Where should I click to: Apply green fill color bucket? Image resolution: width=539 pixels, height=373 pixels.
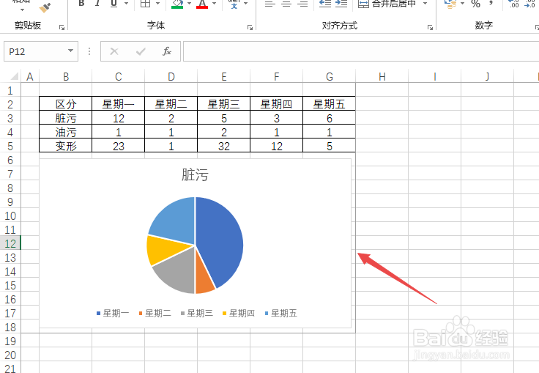coord(177,4)
